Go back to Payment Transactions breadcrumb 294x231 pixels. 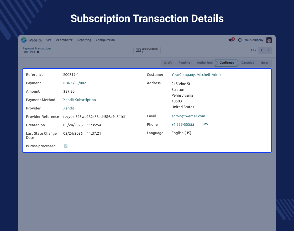coord(37,48)
